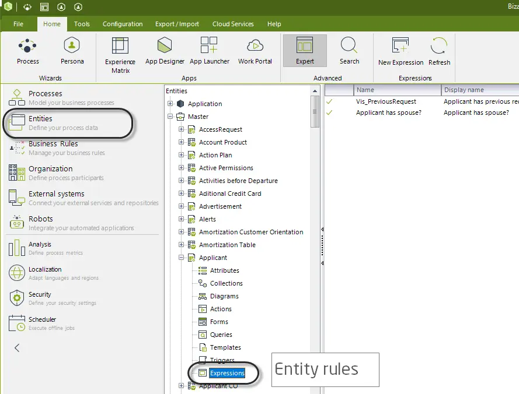Viewport: 519px width, 394px height.
Task: Open the Help tab
Action: [x=274, y=24]
